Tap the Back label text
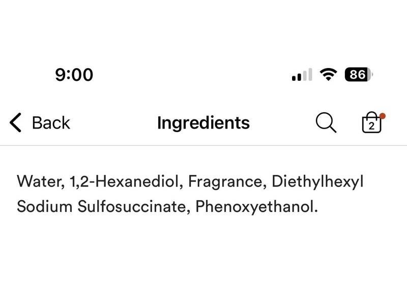Image resolution: width=407 pixels, height=305 pixels. pos(51,123)
